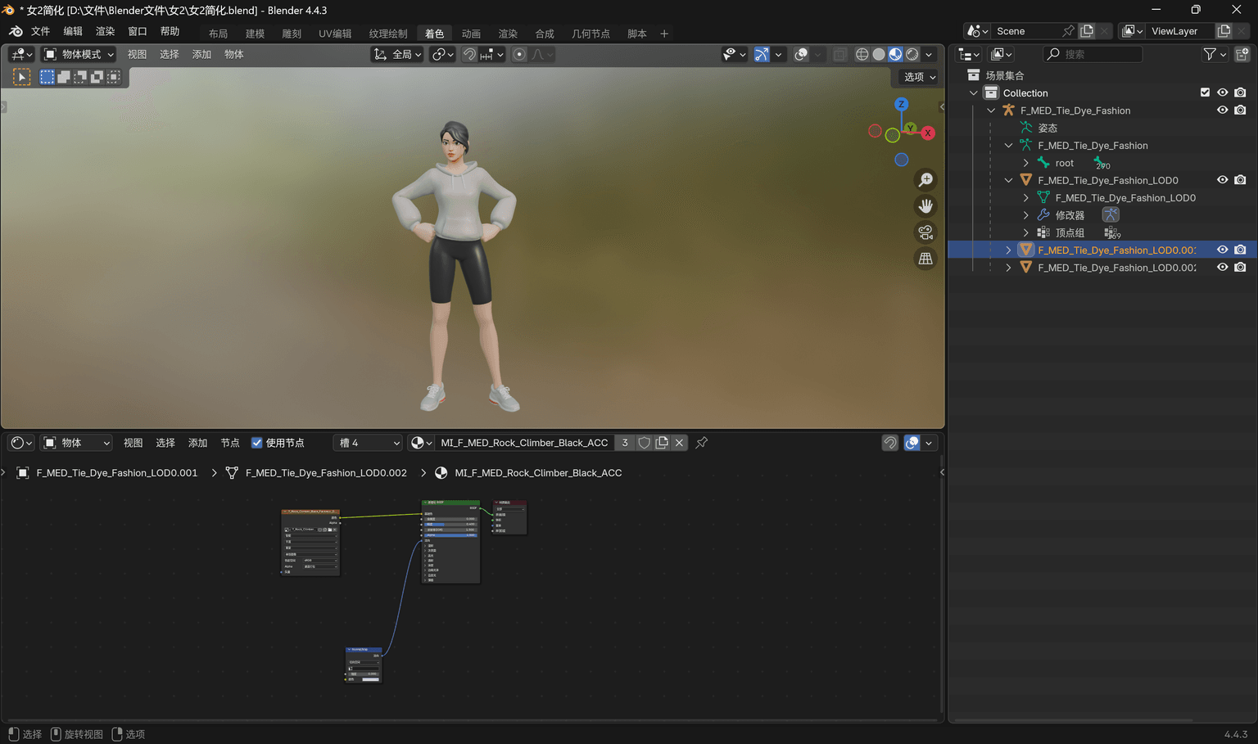
Task: Click the pin icon in node editor header
Action: [x=702, y=443]
